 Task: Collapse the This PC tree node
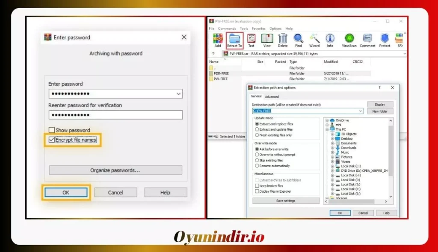click(x=327, y=129)
